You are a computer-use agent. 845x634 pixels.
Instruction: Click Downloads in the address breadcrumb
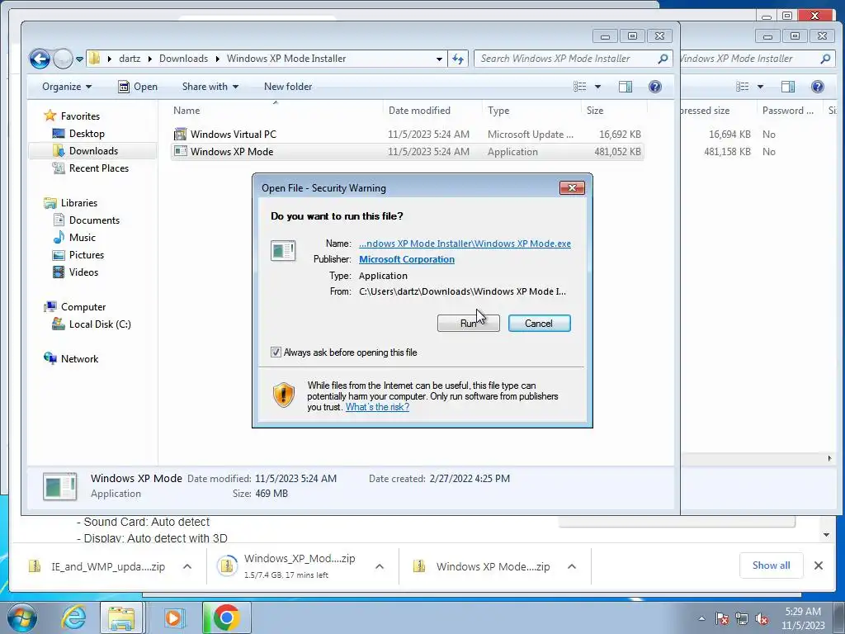(x=183, y=59)
